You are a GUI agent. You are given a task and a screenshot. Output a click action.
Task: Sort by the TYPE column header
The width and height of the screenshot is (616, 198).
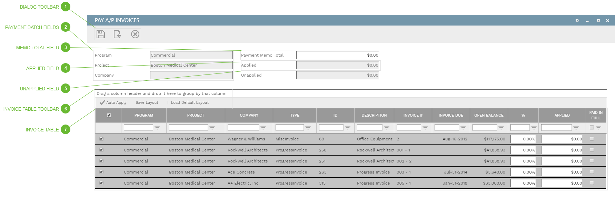point(295,115)
